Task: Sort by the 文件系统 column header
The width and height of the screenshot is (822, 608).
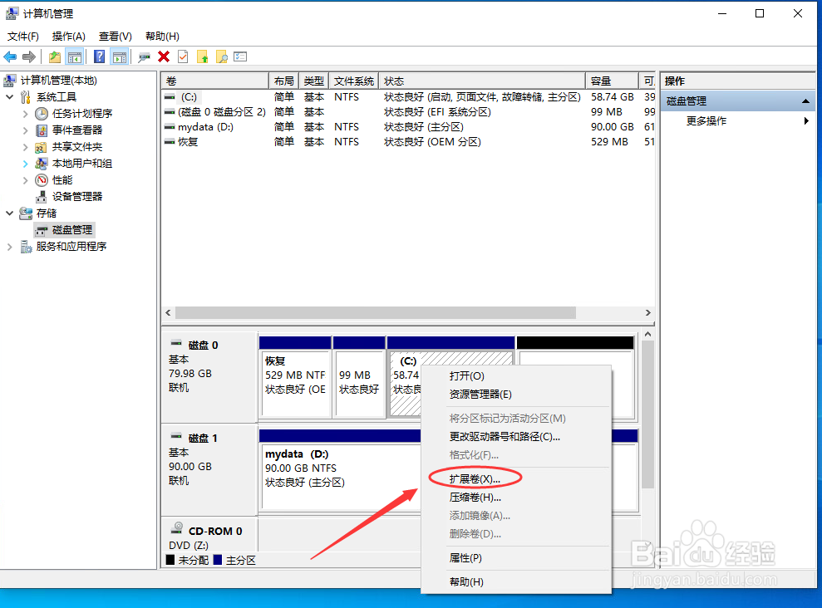Action: 354,81
